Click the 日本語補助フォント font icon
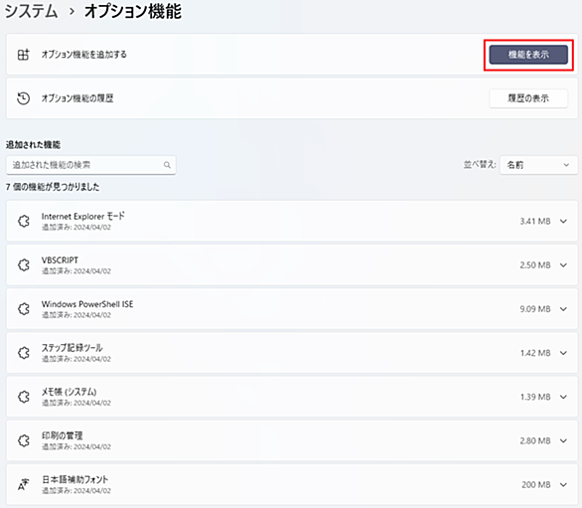Screen dimensions: 582x508 (x=24, y=484)
